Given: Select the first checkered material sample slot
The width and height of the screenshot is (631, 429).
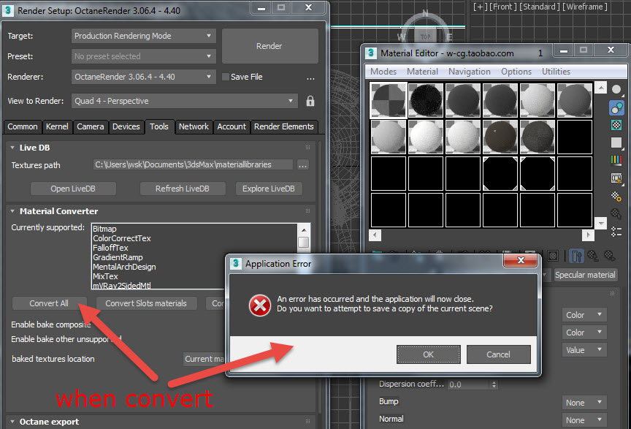Looking at the screenshot, I should coord(389,100).
